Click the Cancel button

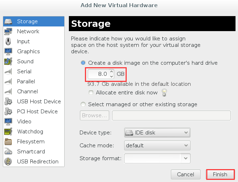(x=186, y=174)
